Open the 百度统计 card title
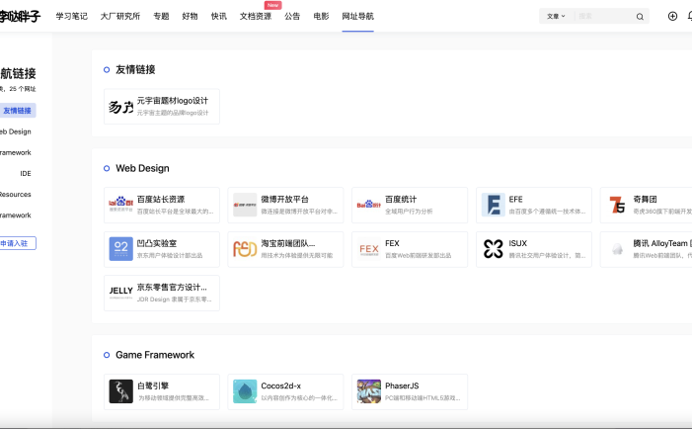The height and width of the screenshot is (429, 692). (401, 200)
